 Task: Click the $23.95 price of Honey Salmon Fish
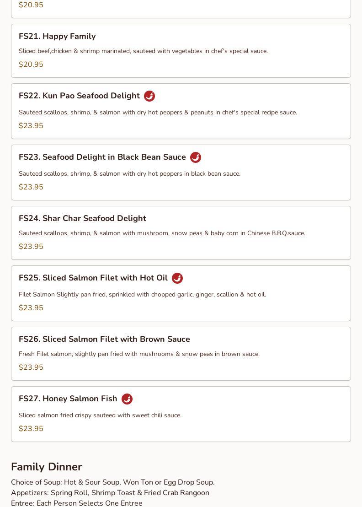[x=31, y=429]
